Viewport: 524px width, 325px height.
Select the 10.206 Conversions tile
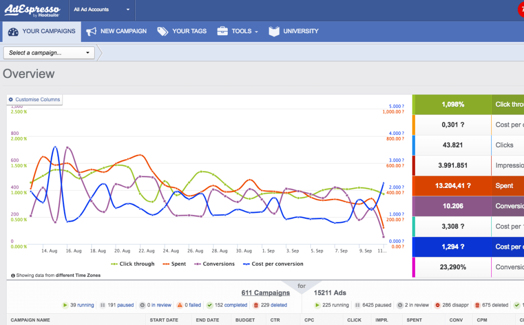[x=468, y=206]
